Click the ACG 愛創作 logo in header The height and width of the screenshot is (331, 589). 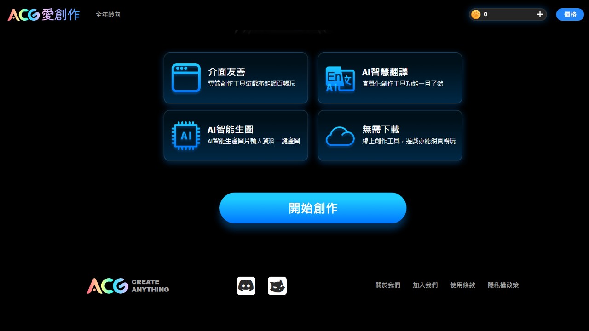click(x=44, y=15)
